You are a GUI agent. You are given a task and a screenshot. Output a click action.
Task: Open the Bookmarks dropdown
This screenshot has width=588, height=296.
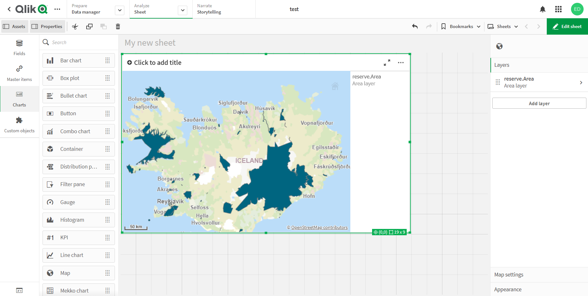pyautogui.click(x=461, y=26)
